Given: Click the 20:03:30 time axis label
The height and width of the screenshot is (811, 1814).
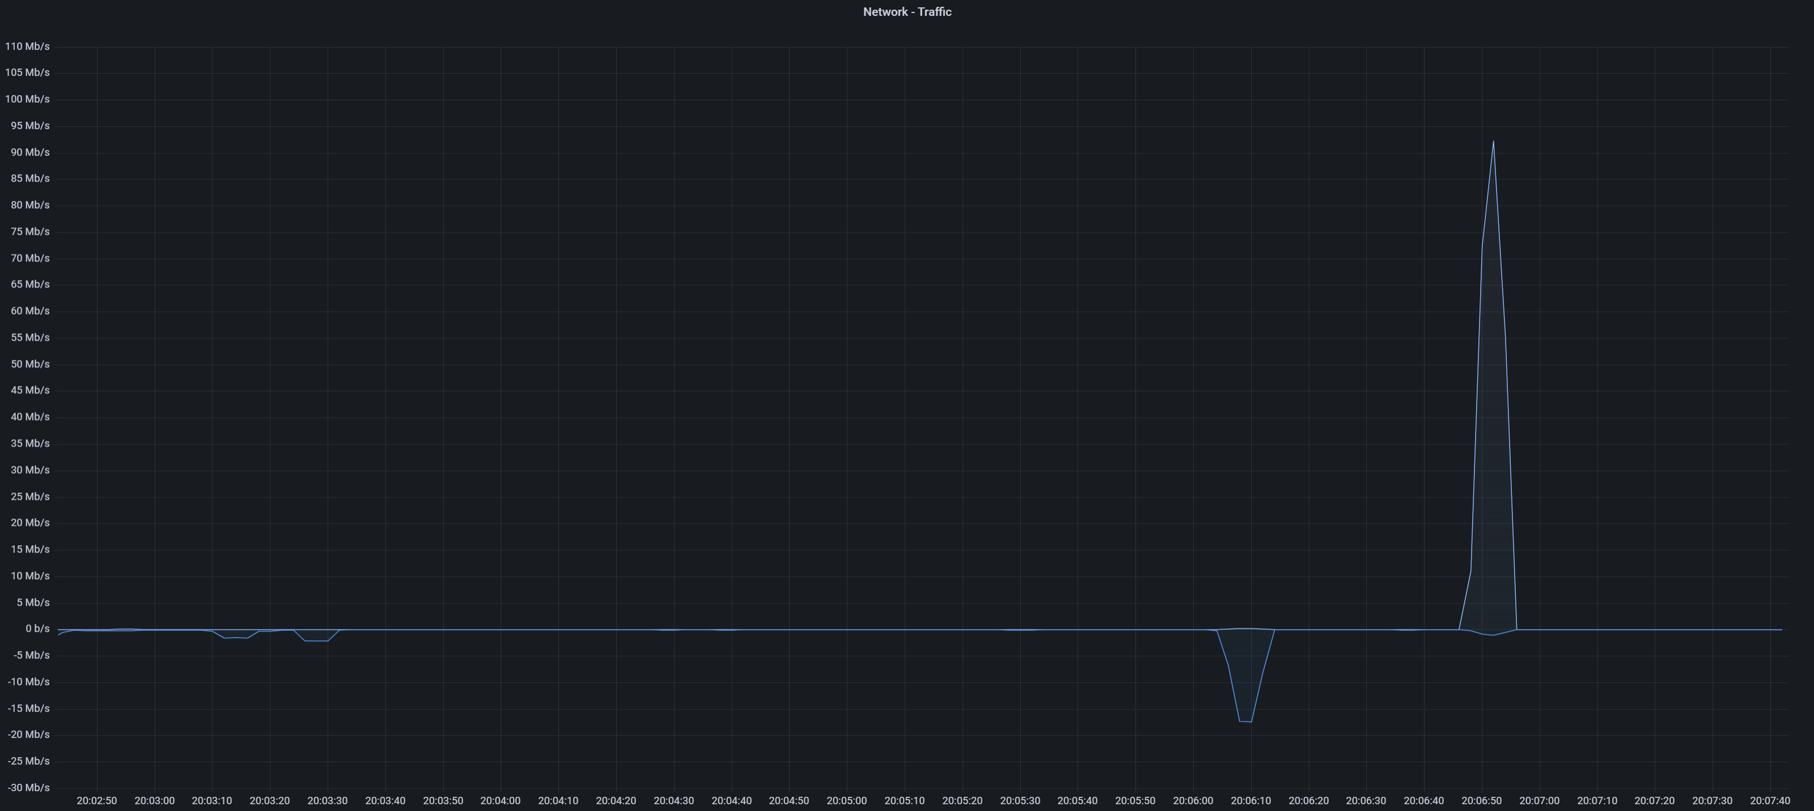Looking at the screenshot, I should point(328,801).
